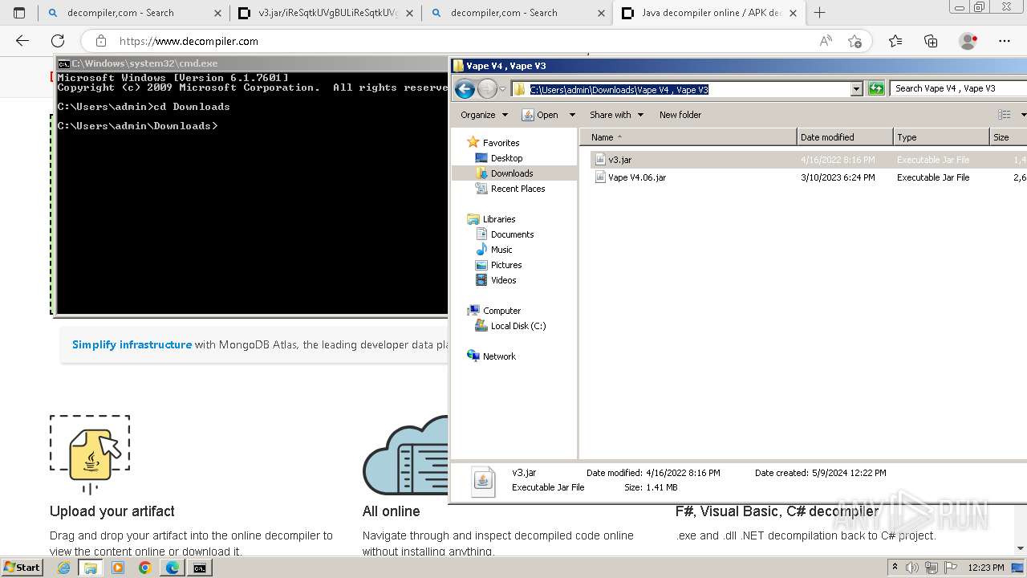Open Recent Places in navigation pane
Screen dimensions: 1027x578
(518, 189)
